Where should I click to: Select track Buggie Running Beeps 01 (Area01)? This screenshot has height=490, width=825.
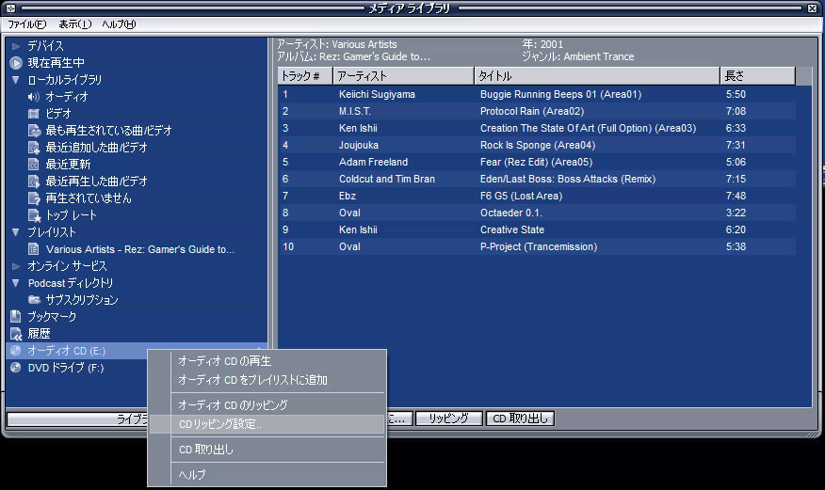click(x=561, y=95)
